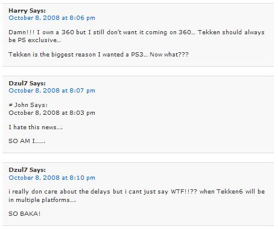Click the quoted 'October 8, 2008 at 8:03 pm' text

pos(52,113)
